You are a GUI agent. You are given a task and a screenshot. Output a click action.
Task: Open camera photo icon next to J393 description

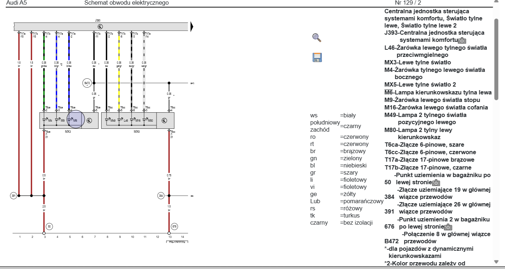click(x=462, y=40)
